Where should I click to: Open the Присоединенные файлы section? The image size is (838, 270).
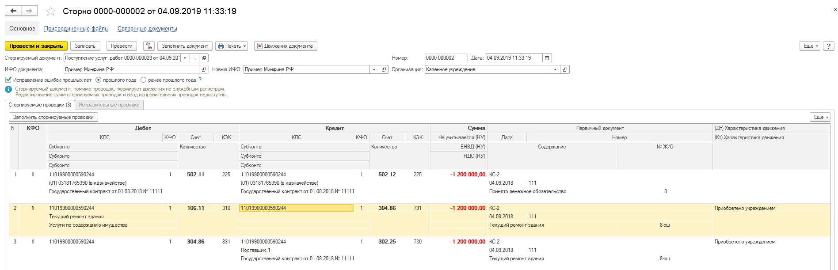click(76, 29)
